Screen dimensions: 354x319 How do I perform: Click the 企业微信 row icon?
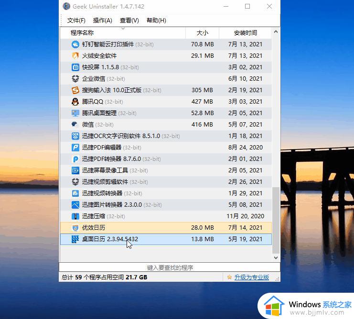[75, 79]
